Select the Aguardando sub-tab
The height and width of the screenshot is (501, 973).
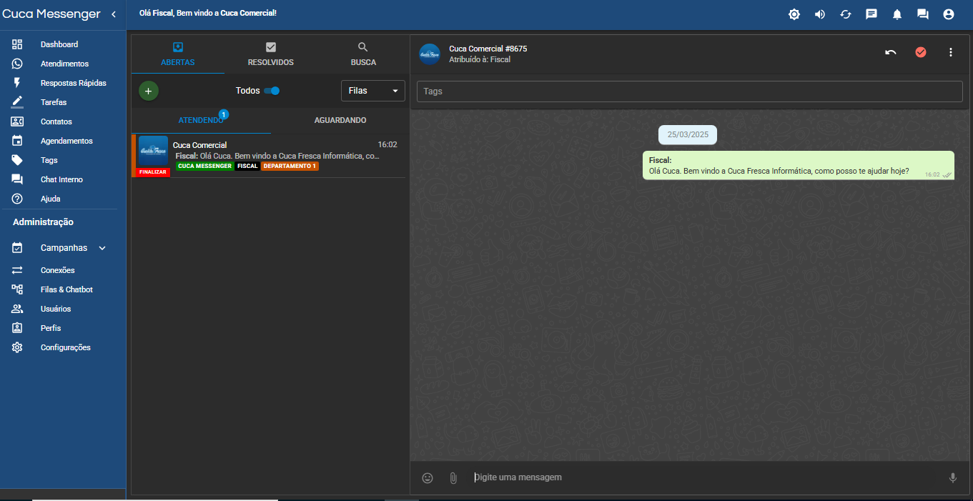click(x=340, y=120)
